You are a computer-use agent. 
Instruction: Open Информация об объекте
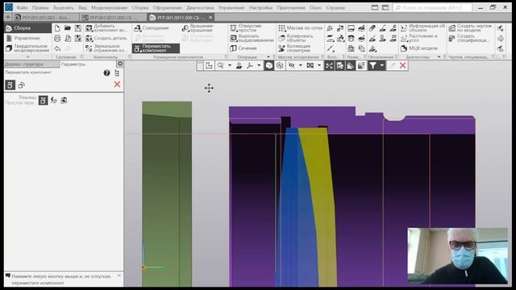click(422, 28)
